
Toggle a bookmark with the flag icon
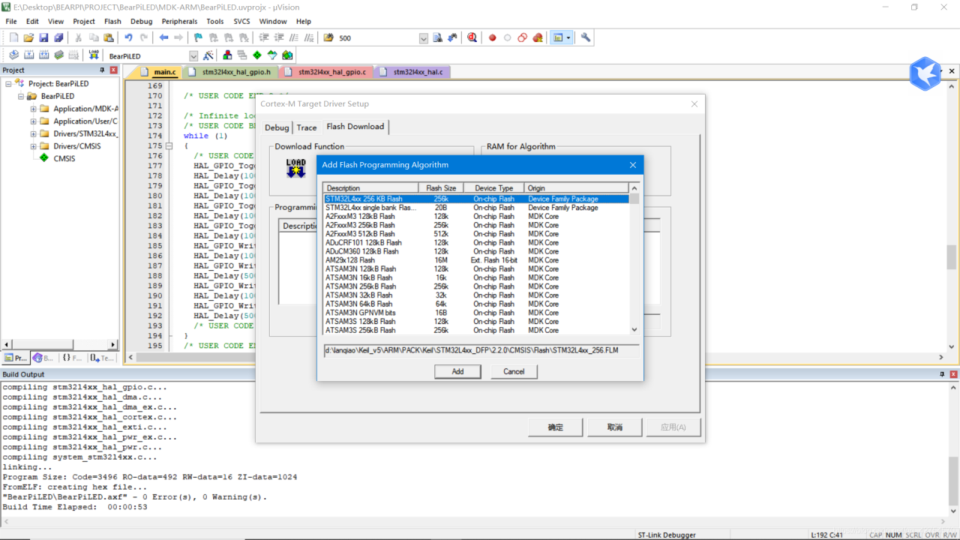click(198, 37)
